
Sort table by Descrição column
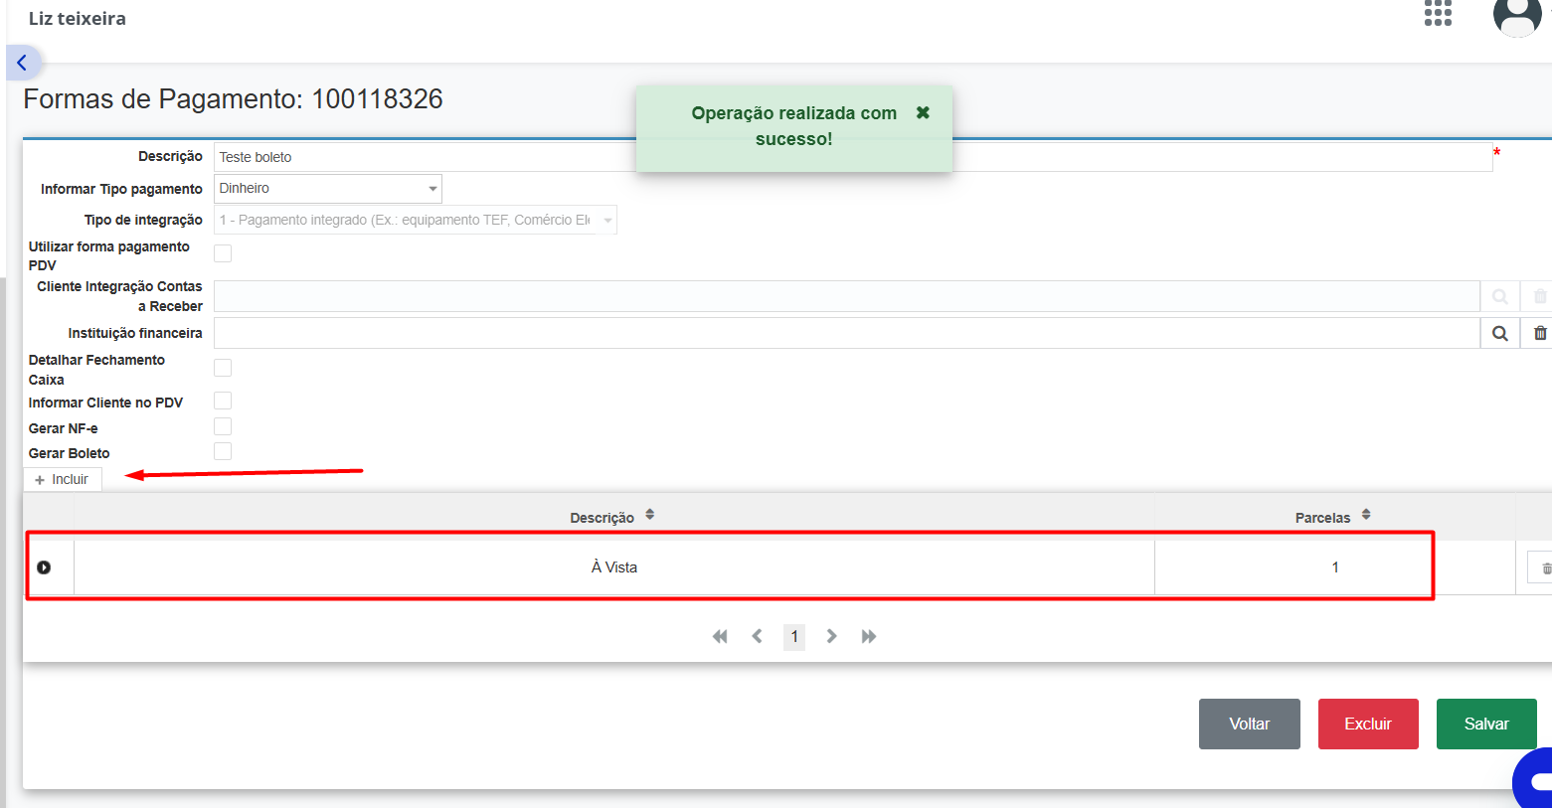coord(612,517)
